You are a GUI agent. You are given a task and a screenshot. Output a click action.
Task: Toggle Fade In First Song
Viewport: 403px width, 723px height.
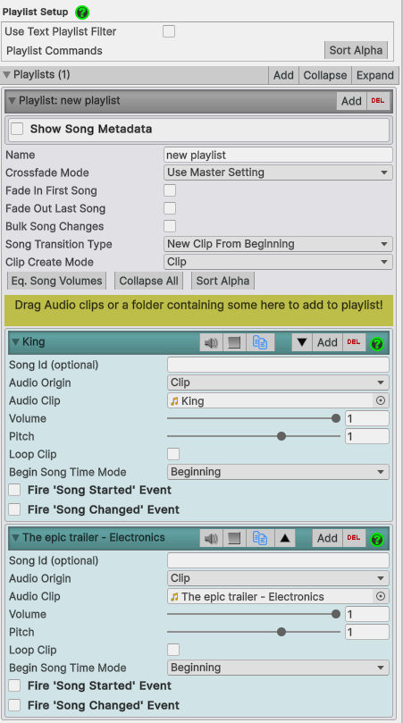pos(170,190)
